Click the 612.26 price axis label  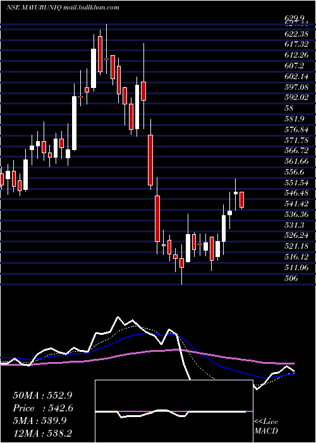pos(296,55)
